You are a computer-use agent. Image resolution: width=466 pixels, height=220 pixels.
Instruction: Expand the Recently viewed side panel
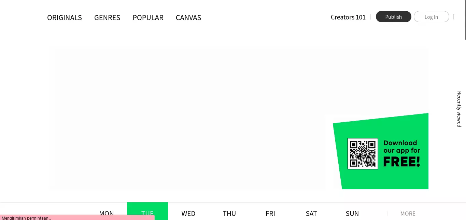(459, 109)
